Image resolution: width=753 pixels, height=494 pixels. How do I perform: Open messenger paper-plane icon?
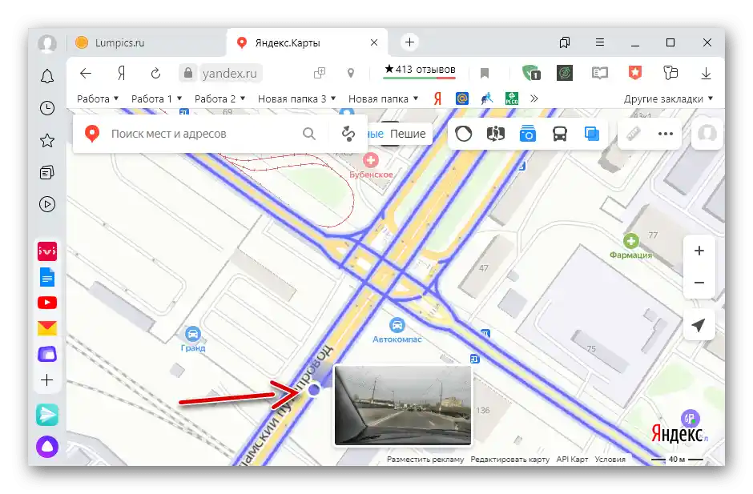pos(47,415)
